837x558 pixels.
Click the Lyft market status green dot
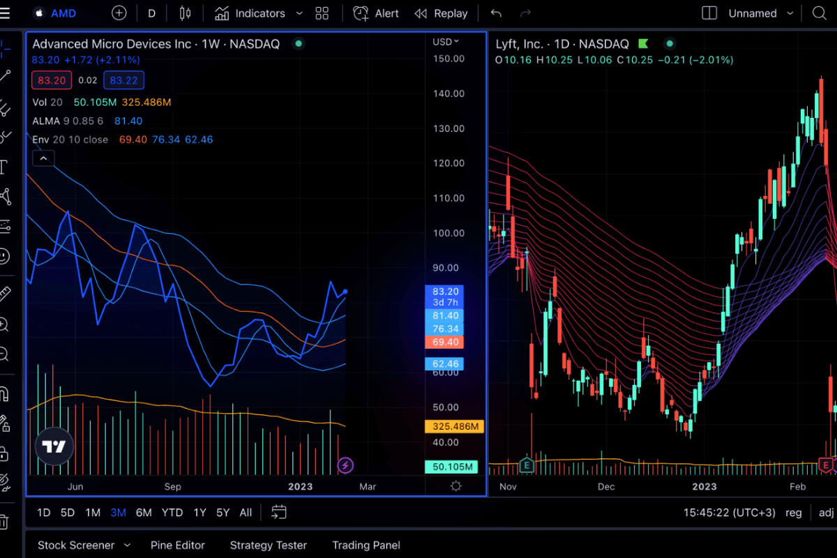point(670,44)
